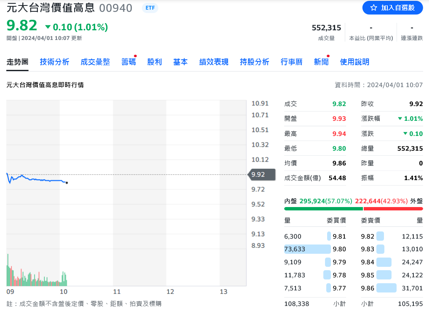Image resolution: width=429 pixels, height=311 pixels.
Task: Click the 73,633 bid volume bar at 9.80
Action: (x=307, y=249)
